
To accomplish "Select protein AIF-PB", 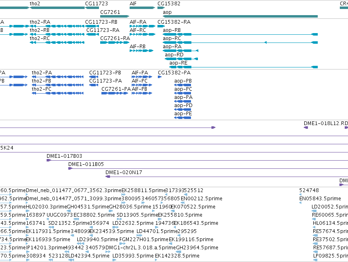I will click(x=139, y=89).
